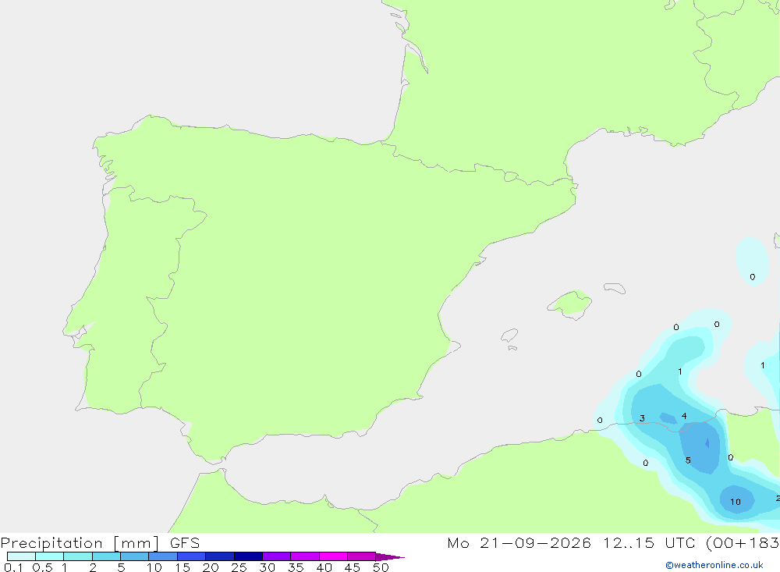Click the 3 precipitation value label
The width and height of the screenshot is (780, 572).
tap(642, 418)
